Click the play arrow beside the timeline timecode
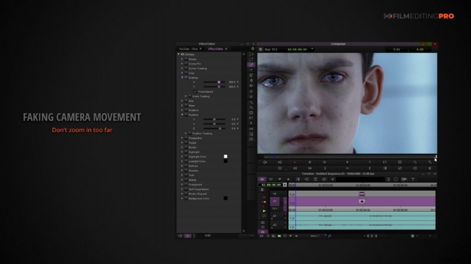471x264 pixels. 285,185
